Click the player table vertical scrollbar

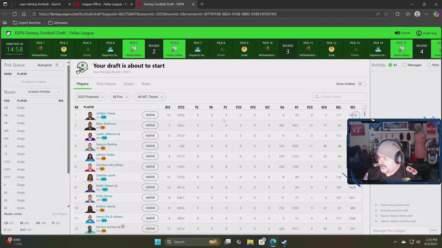364,115
